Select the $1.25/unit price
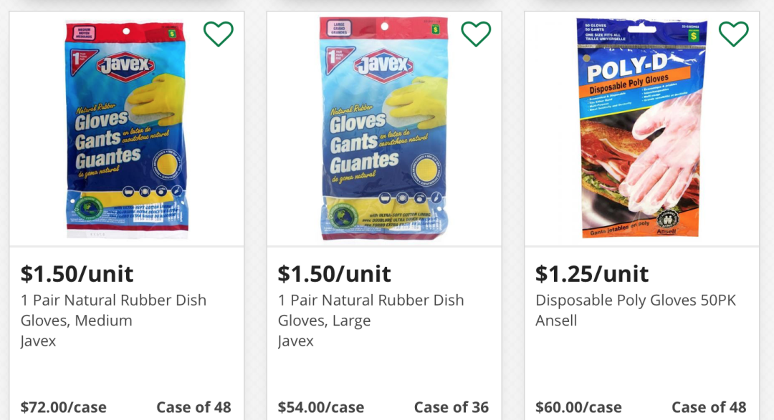The height and width of the screenshot is (420, 774). pos(592,273)
